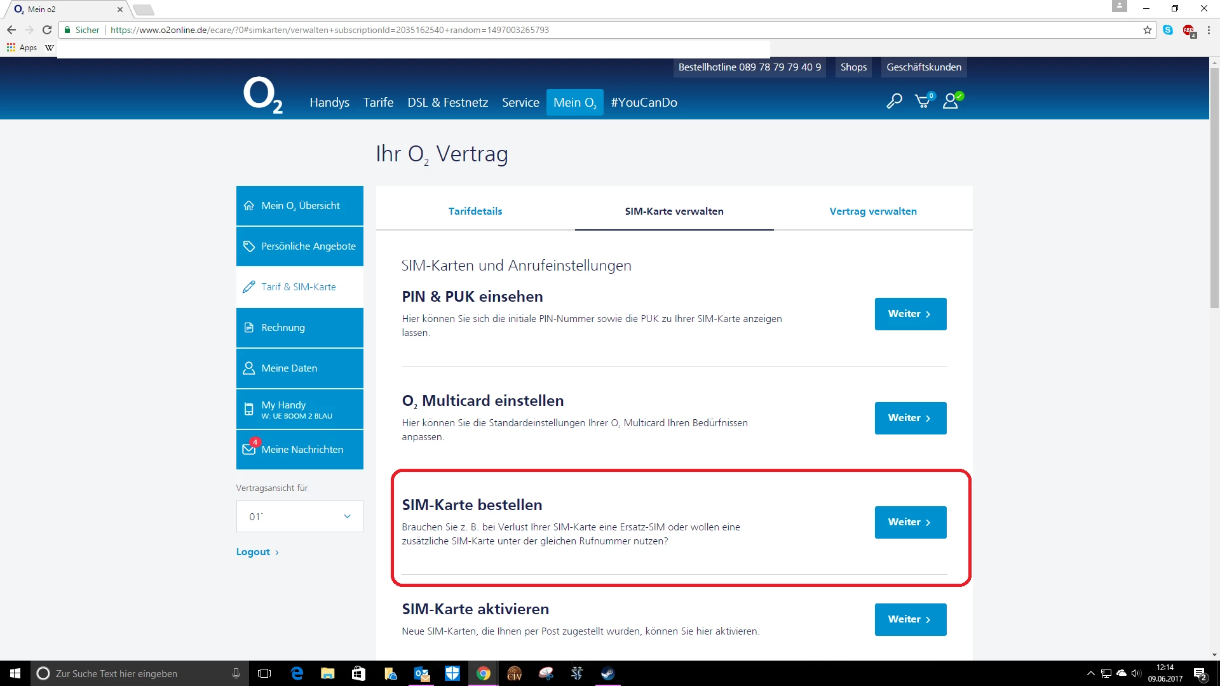Open Skype extension icon in browser toolbar
The height and width of the screenshot is (686, 1220).
[1168, 30]
